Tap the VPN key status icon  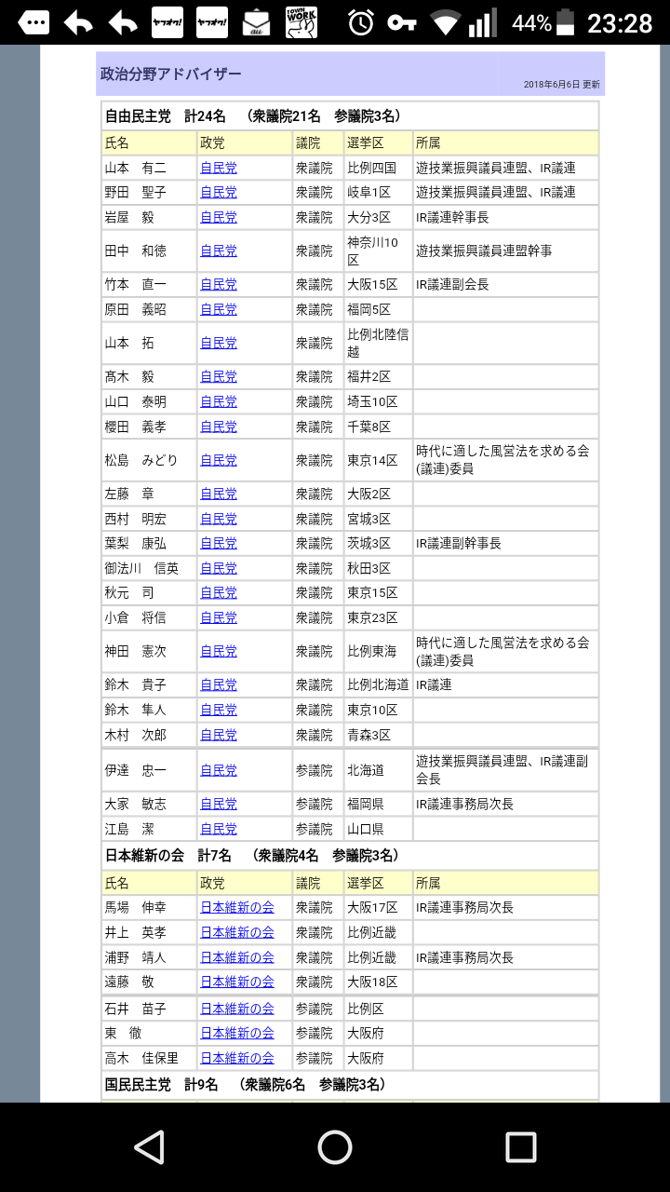[403, 22]
